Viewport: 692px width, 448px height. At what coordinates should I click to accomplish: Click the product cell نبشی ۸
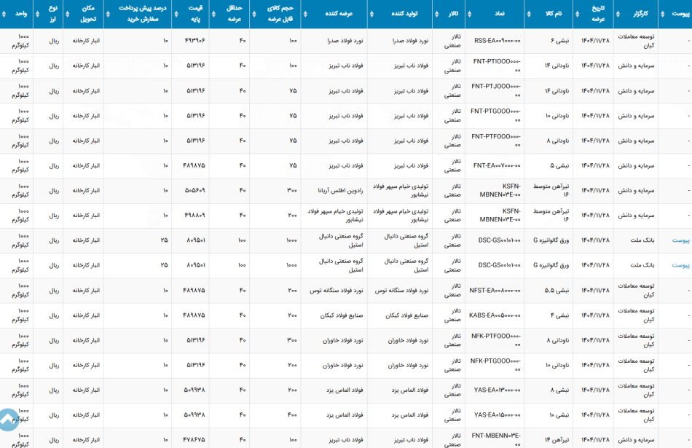(559, 390)
